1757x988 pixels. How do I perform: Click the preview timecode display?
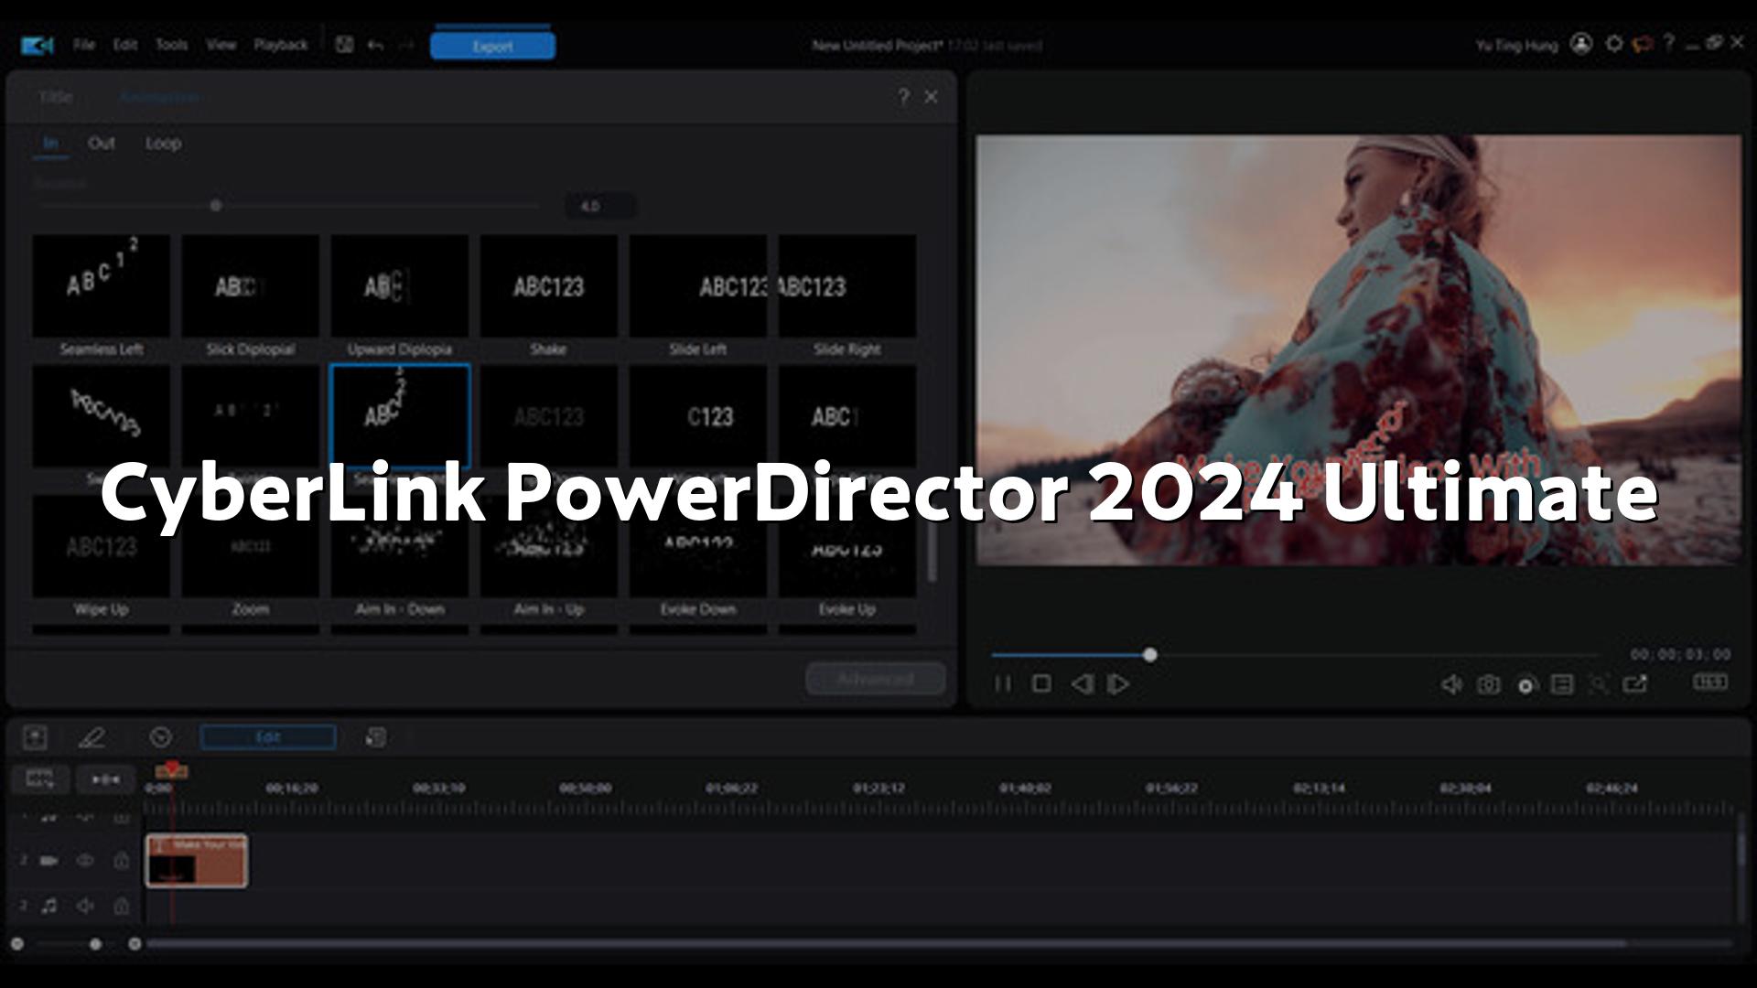[1680, 655]
